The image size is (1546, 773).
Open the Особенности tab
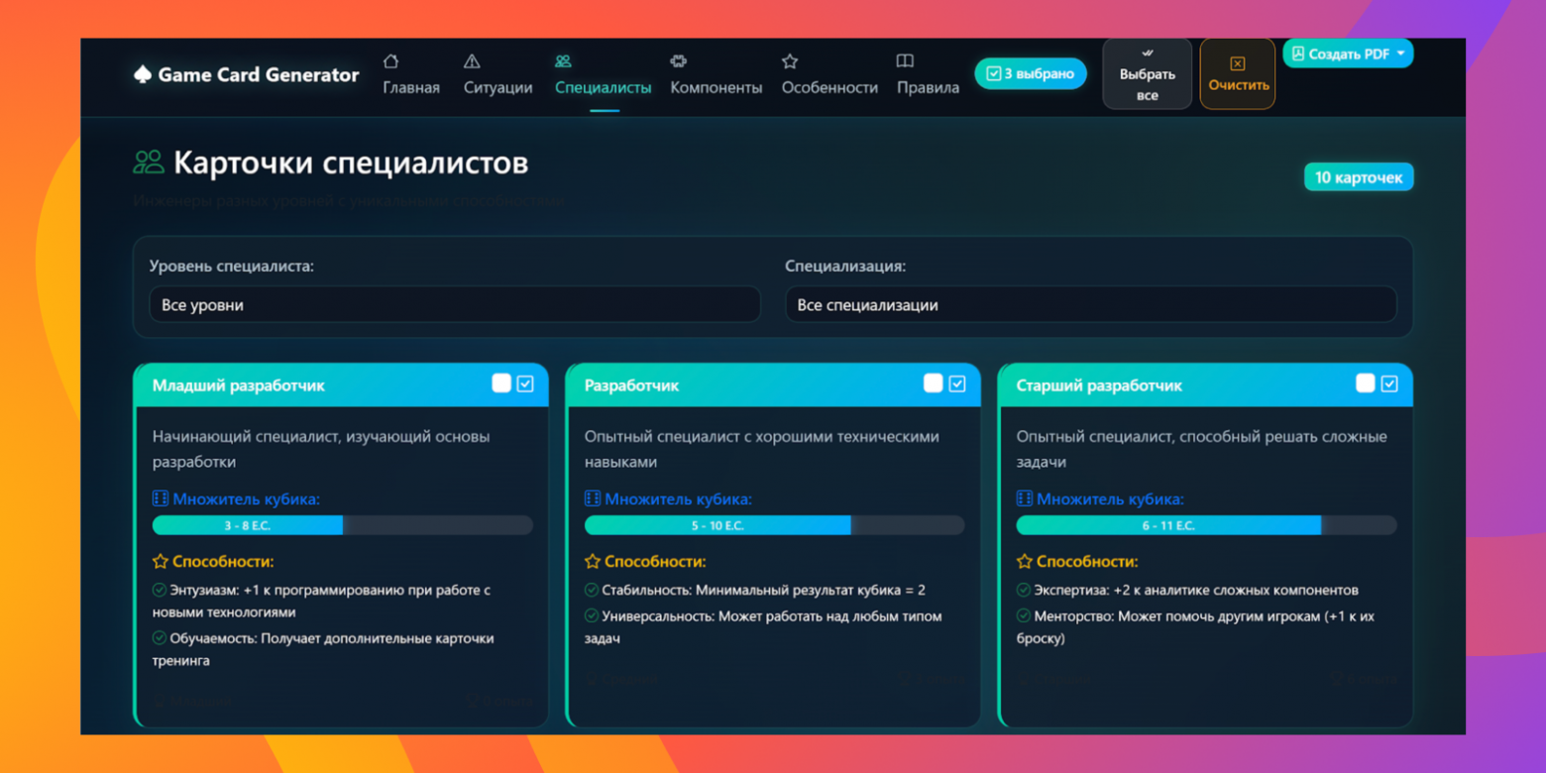point(829,76)
